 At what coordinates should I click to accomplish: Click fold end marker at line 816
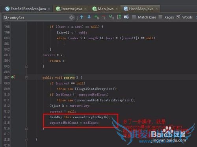click(27, 129)
